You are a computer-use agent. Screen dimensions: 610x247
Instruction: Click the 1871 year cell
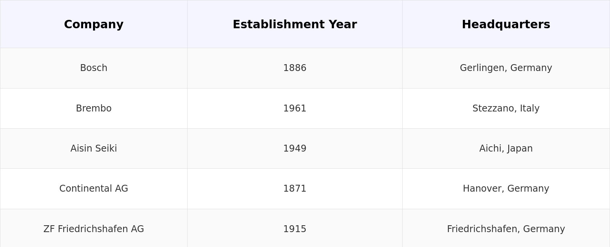295,189
